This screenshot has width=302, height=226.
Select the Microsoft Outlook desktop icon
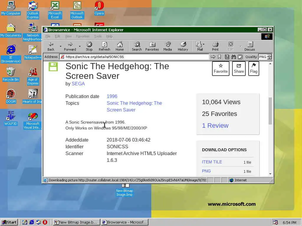tap(77, 10)
